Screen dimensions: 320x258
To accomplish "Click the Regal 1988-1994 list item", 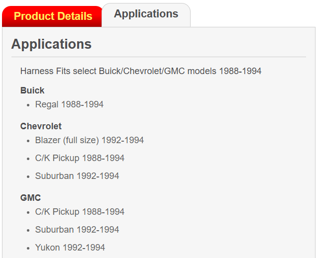I will tap(69, 104).
